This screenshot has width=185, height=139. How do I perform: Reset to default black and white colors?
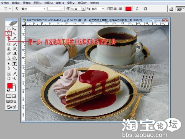pyautogui.click(x=8, y=90)
